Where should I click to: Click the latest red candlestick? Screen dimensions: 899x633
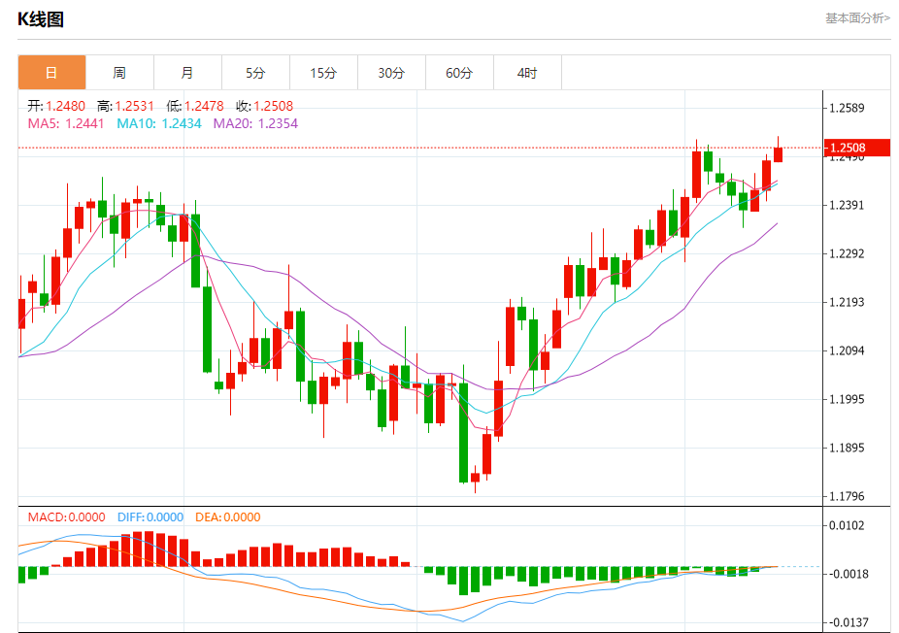click(x=778, y=153)
